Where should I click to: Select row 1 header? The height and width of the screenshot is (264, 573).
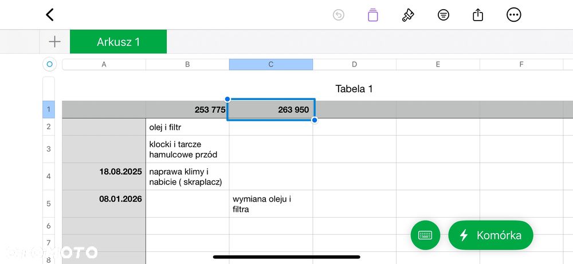(x=49, y=109)
